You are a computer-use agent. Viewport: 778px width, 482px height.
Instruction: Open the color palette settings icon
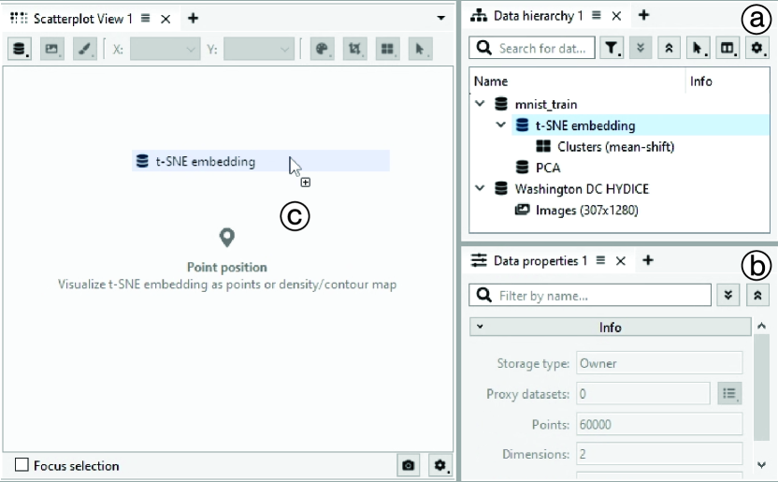pos(322,49)
